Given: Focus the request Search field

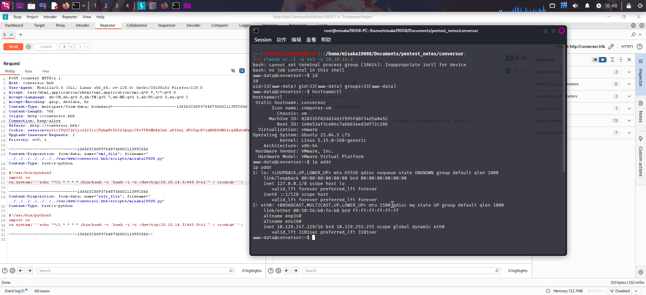Looking at the screenshot, I should coord(136,271).
